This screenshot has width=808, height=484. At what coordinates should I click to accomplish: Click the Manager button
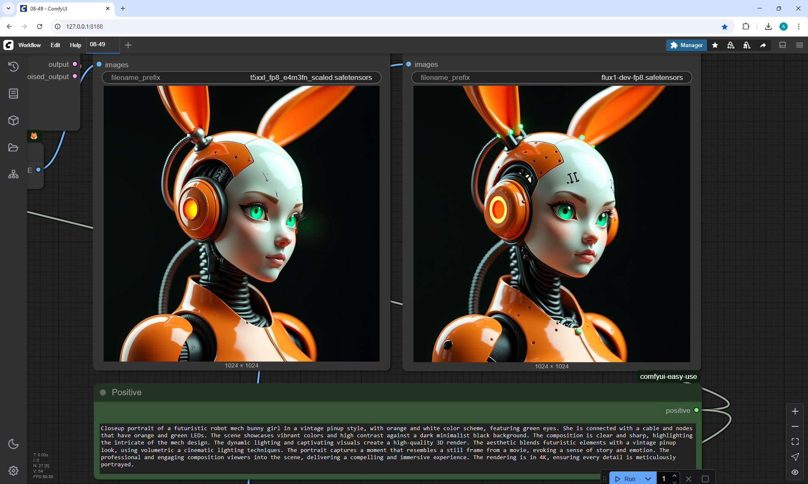point(686,45)
